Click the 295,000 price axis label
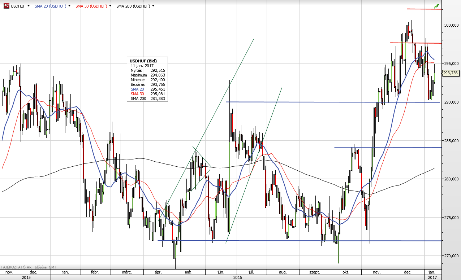The height and width of the screenshot is (280, 461). tap(452, 64)
